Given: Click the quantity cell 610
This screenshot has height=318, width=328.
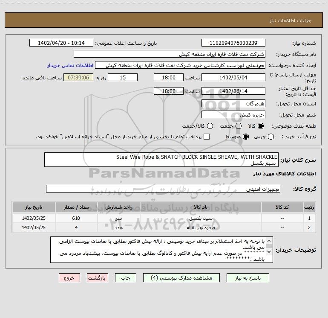Looking at the screenshot, I should point(76,218).
